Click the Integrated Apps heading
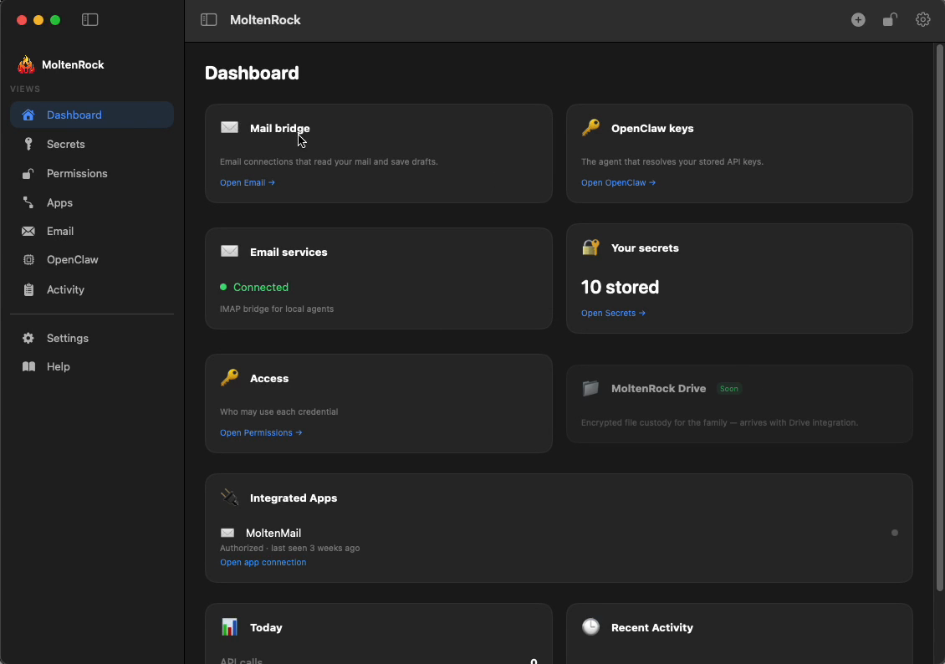 tap(294, 498)
